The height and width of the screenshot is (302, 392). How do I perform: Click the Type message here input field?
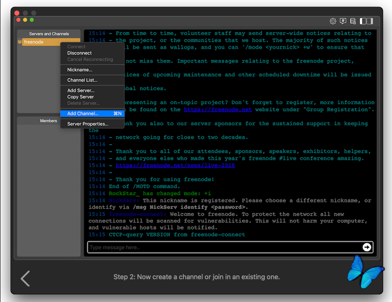223,247
